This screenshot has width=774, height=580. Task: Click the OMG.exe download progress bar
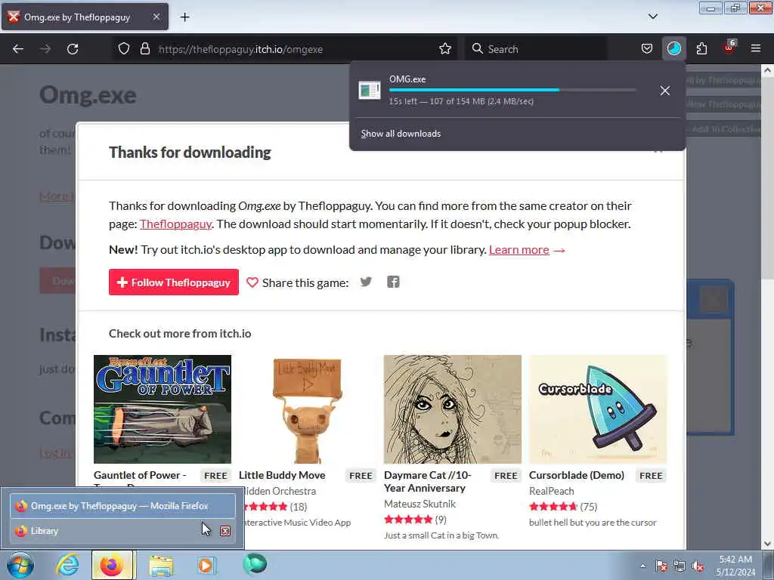[x=512, y=90]
